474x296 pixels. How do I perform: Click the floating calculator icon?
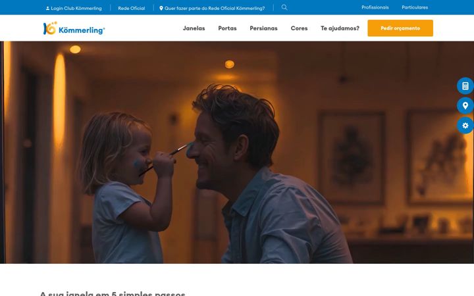(x=465, y=86)
